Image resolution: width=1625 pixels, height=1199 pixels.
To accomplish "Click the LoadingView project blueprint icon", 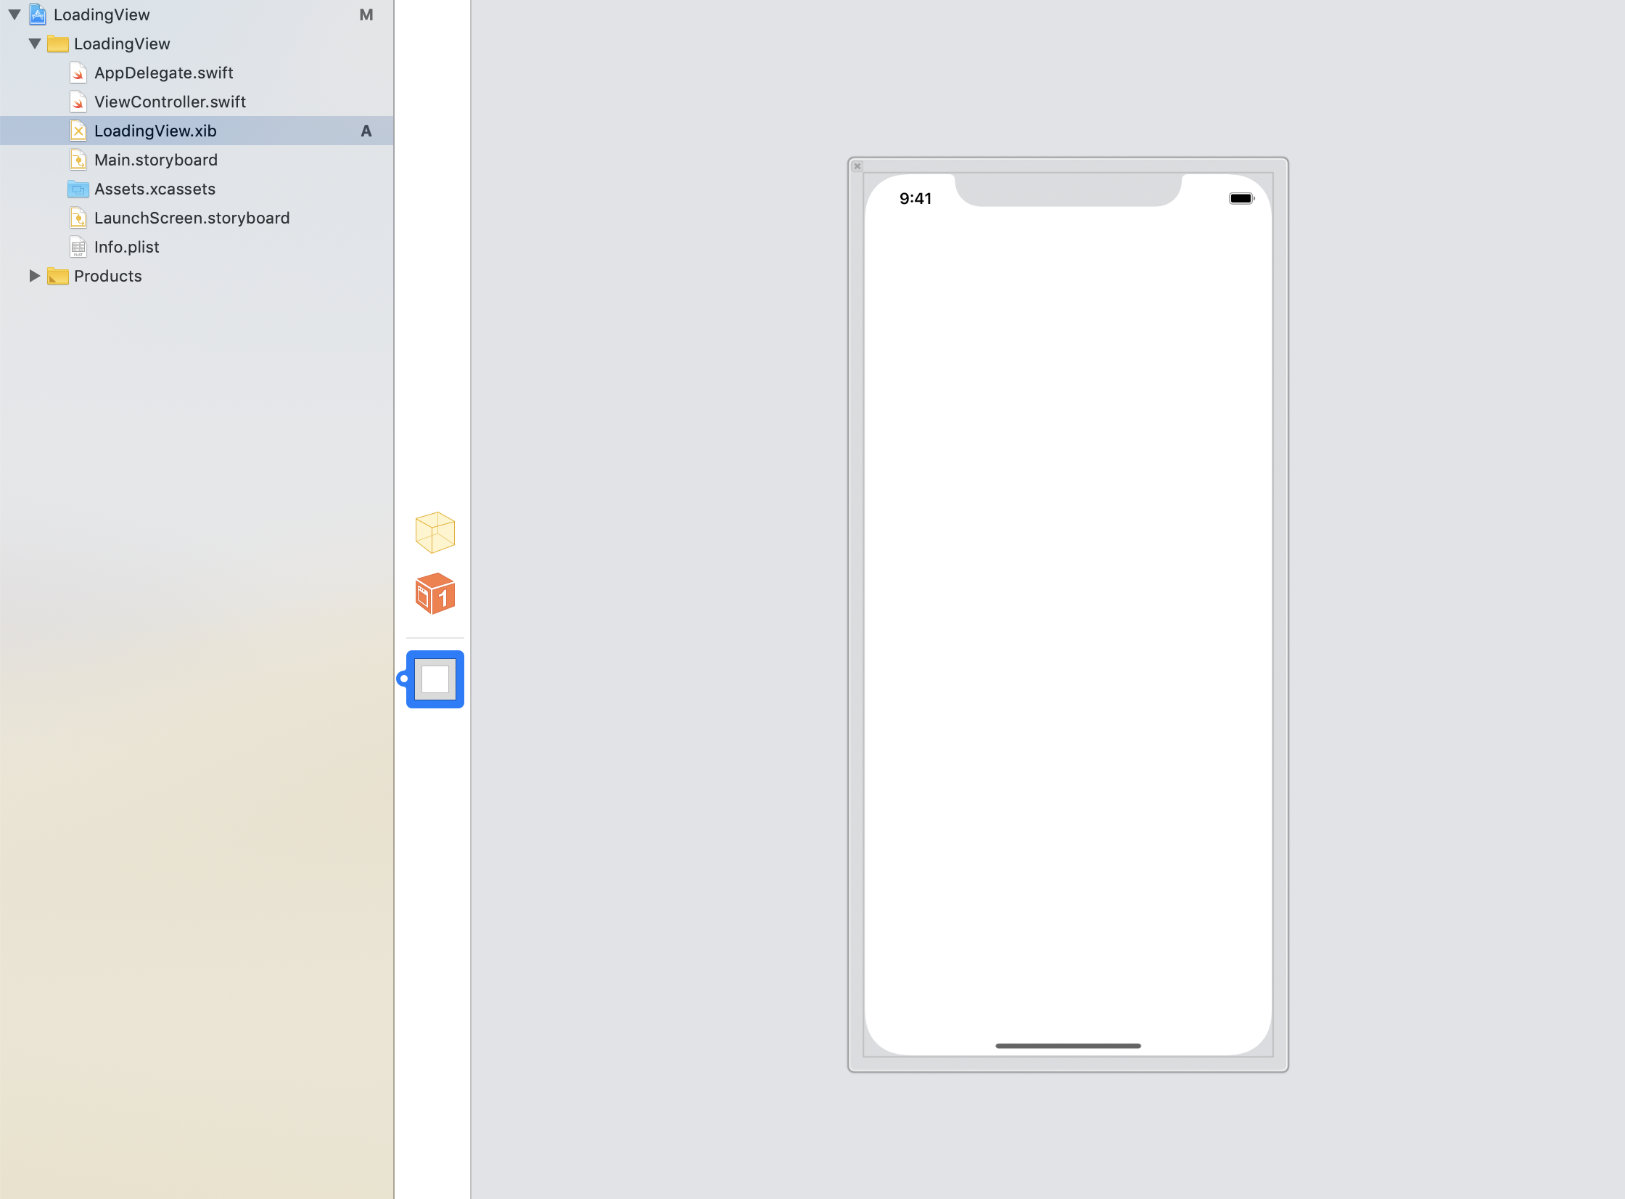I will coord(38,15).
